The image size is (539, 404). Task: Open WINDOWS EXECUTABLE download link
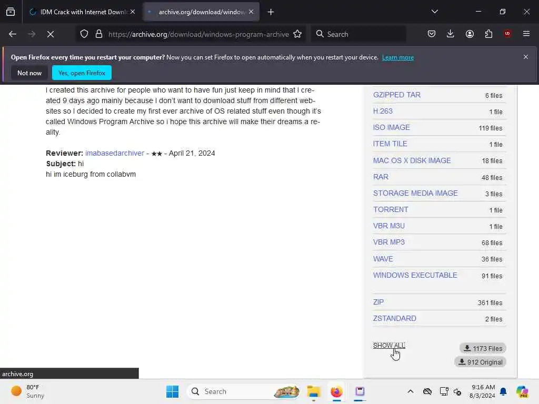(x=415, y=275)
